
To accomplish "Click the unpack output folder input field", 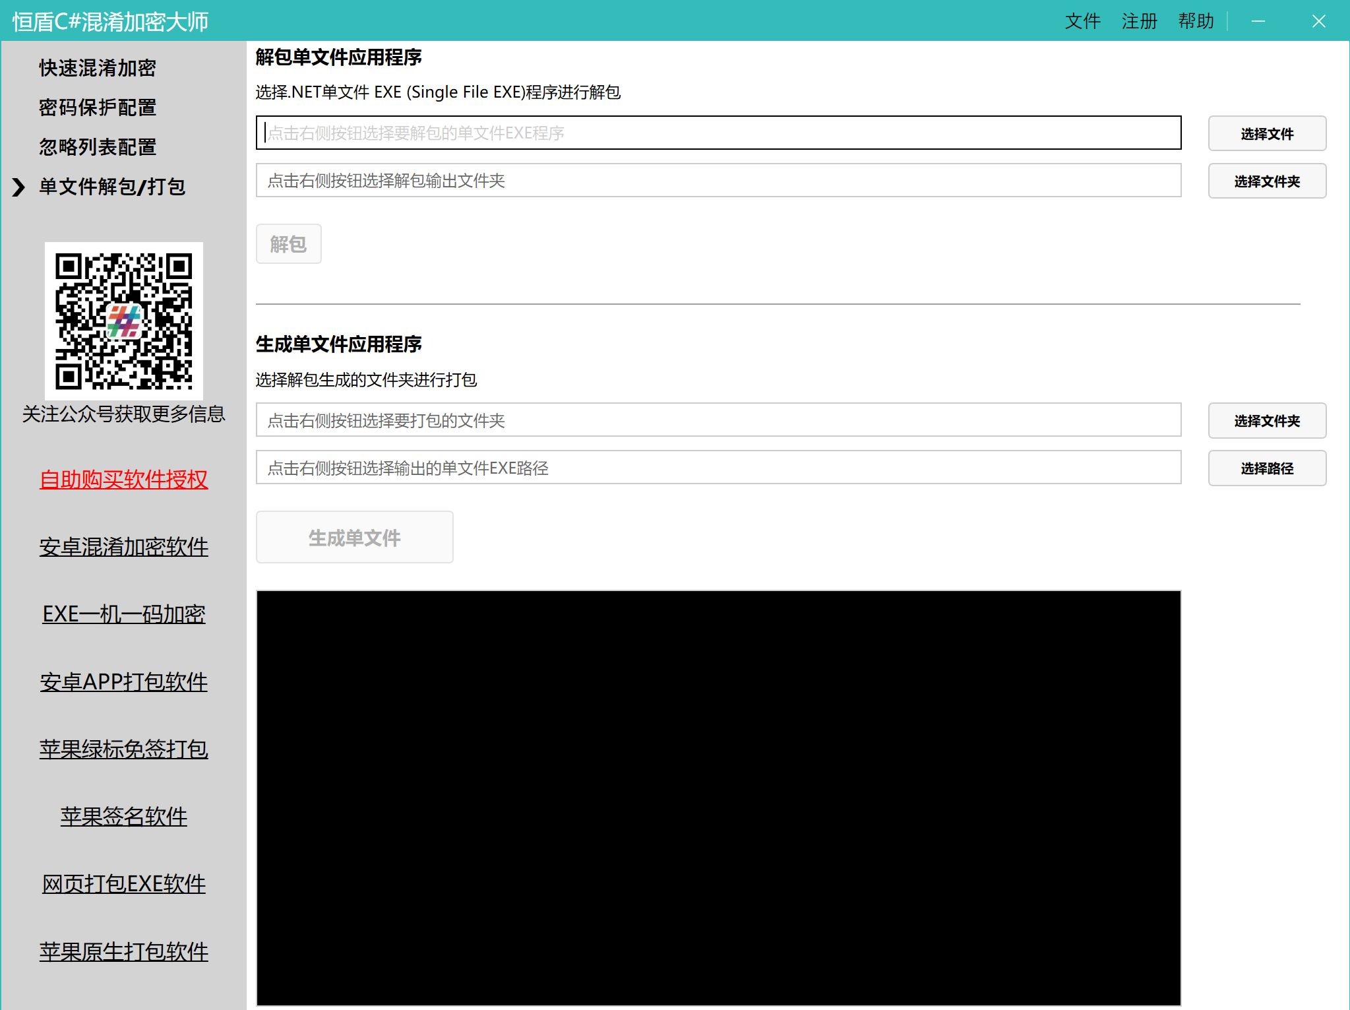I will 718,181.
